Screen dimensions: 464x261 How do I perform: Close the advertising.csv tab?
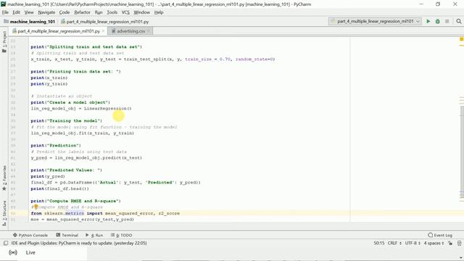point(149,31)
